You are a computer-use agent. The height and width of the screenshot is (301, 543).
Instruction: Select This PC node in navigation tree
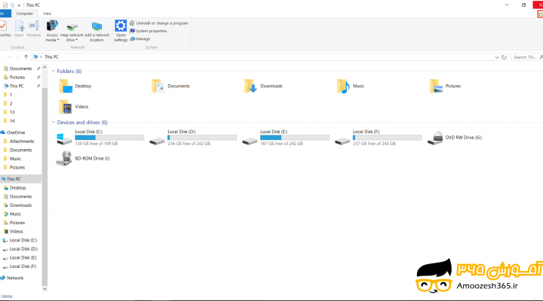14,179
